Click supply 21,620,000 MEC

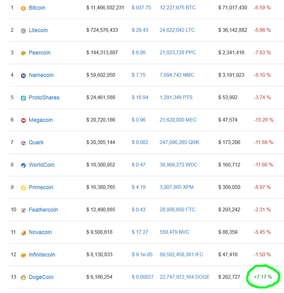178,120
